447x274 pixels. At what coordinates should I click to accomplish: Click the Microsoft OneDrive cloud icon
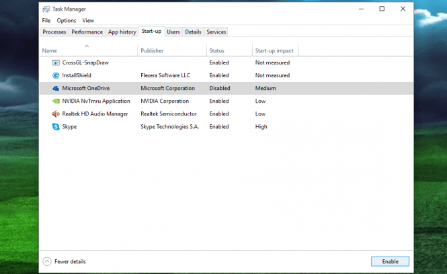[x=56, y=88]
